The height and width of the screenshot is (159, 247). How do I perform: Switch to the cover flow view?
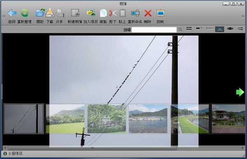click(230, 29)
